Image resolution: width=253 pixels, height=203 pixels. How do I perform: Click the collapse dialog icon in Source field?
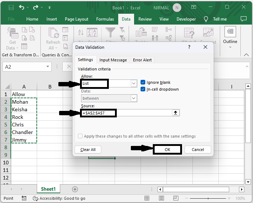(x=176, y=113)
